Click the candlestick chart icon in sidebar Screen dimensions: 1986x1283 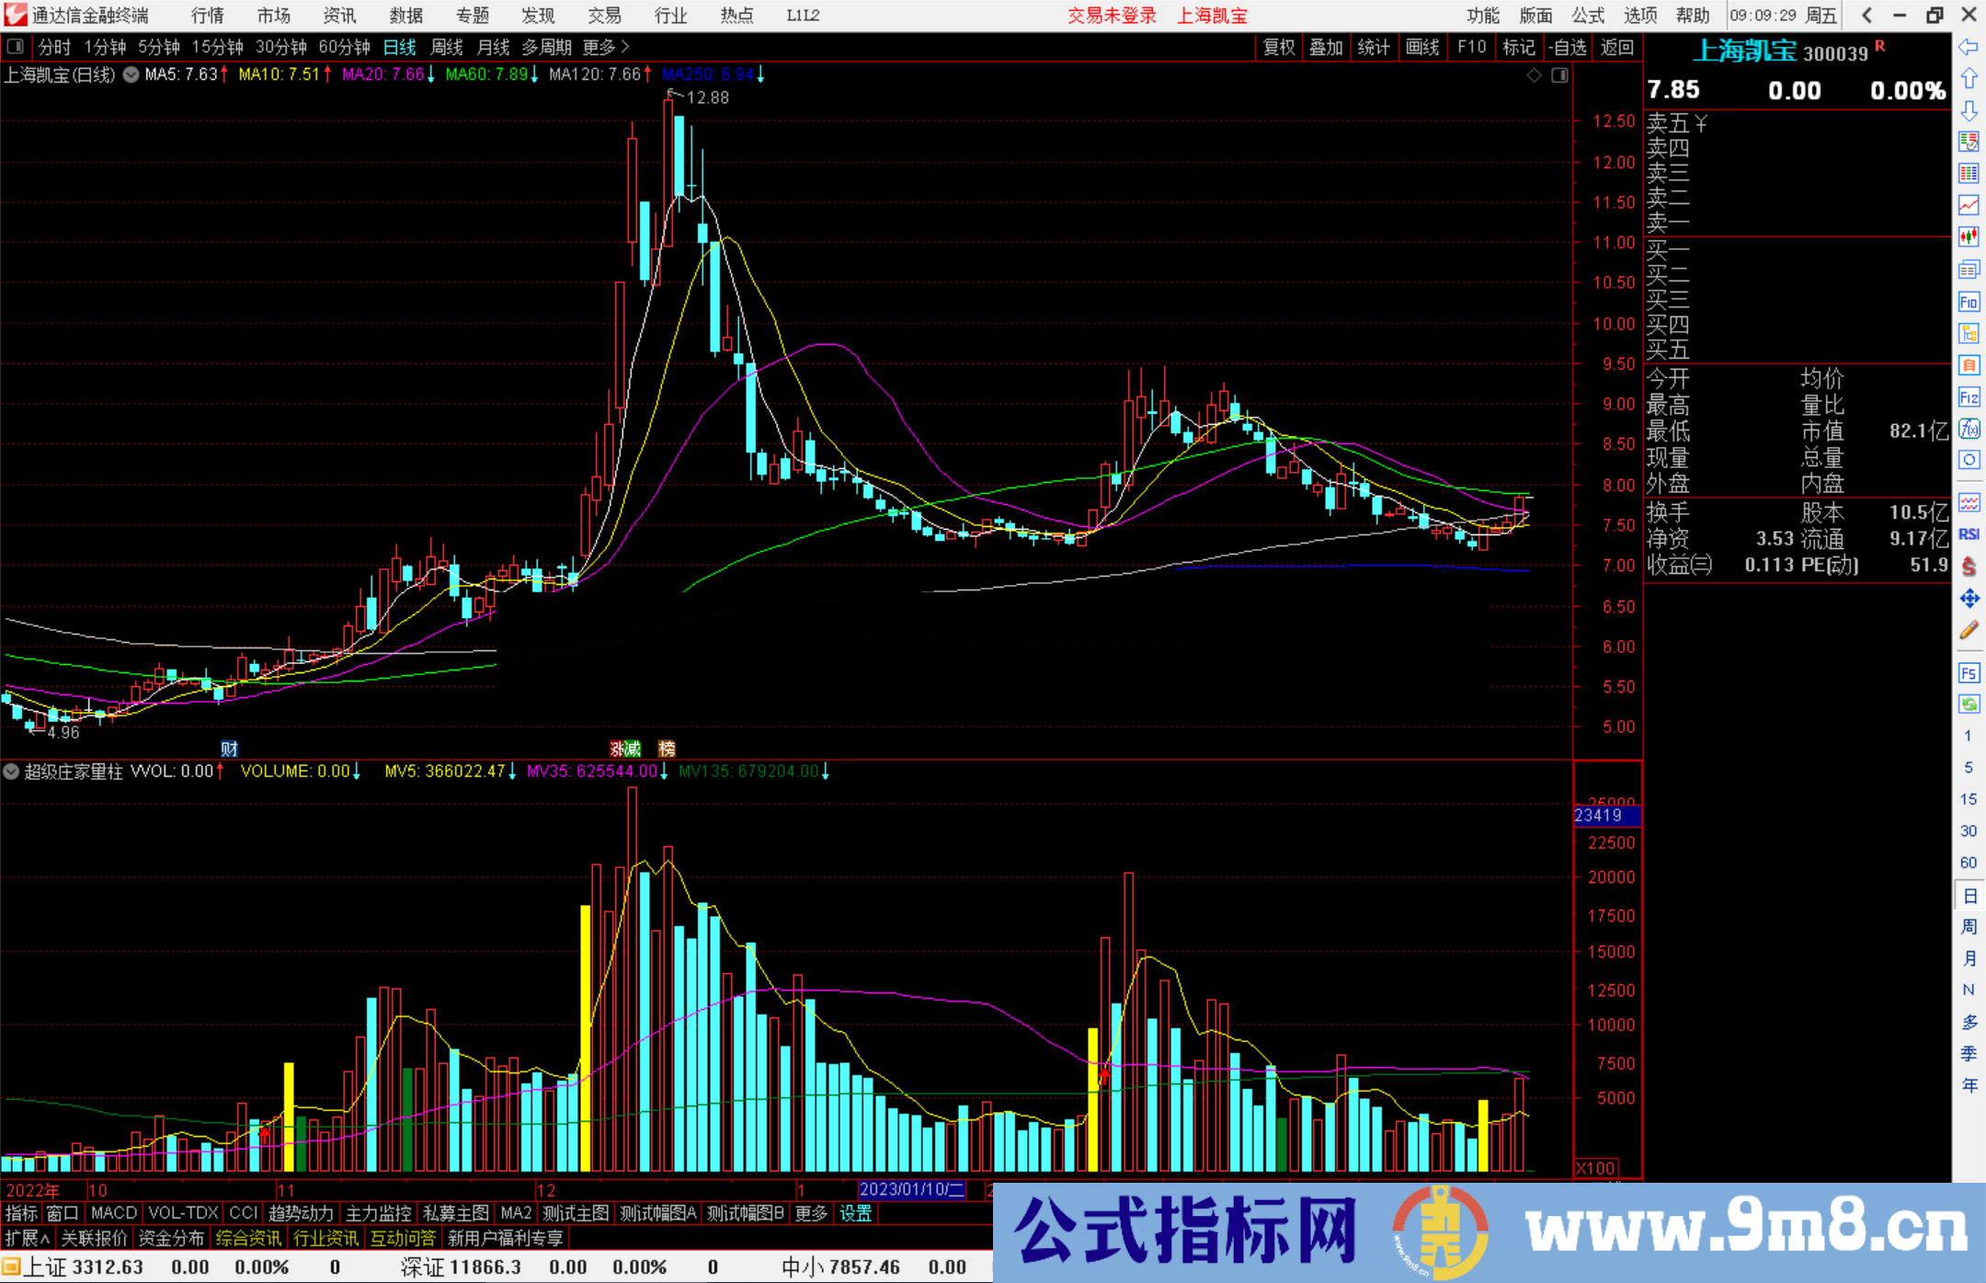1969,237
